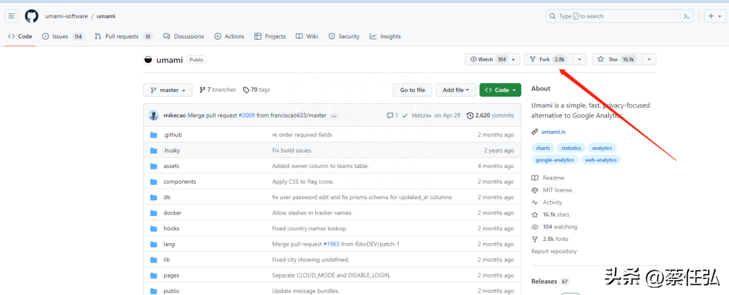Open pull request #1963 in lang row
Viewport: 729px width, 295px height.
[331, 244]
